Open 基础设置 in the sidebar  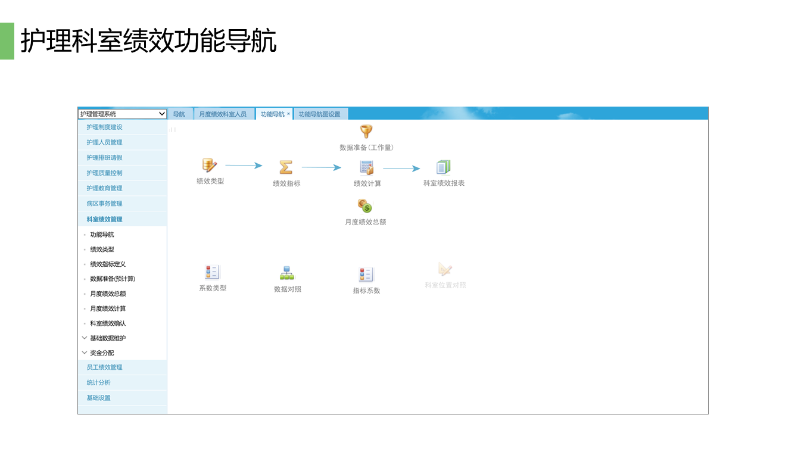click(x=123, y=398)
